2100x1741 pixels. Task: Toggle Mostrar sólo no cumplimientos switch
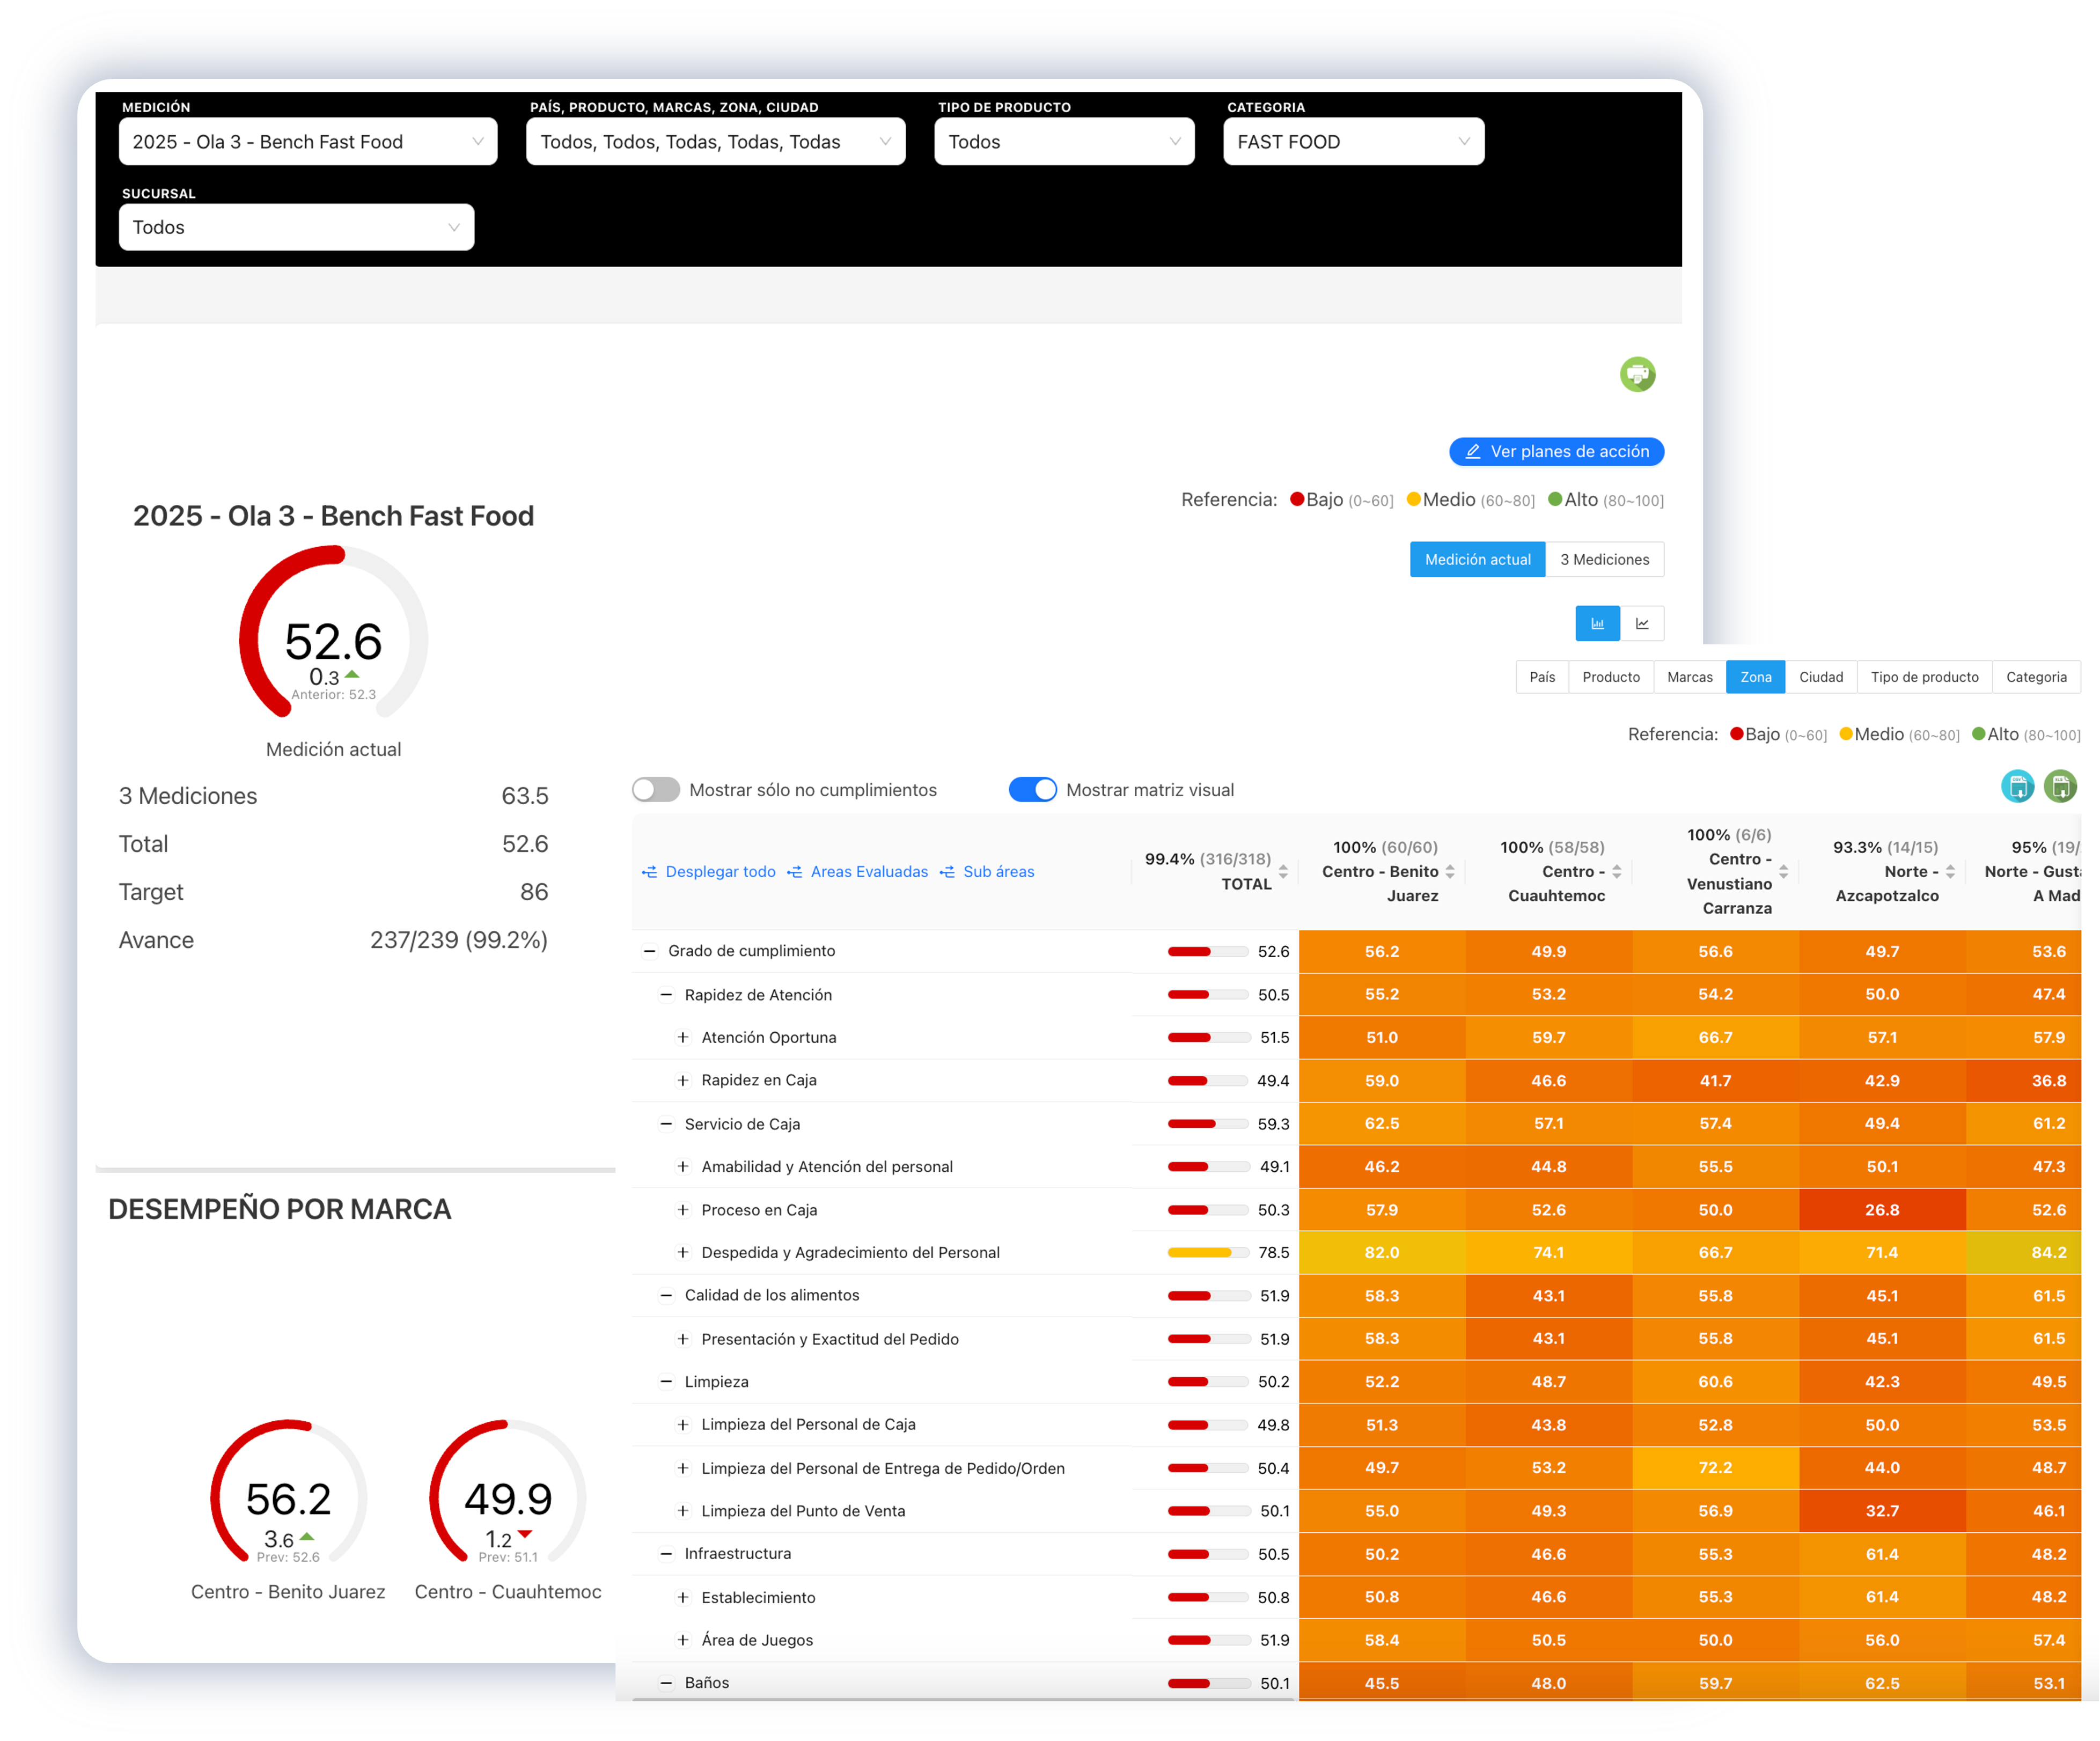point(656,790)
